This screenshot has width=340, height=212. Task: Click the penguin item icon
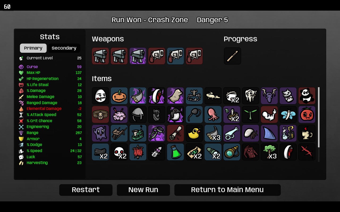[176, 114]
